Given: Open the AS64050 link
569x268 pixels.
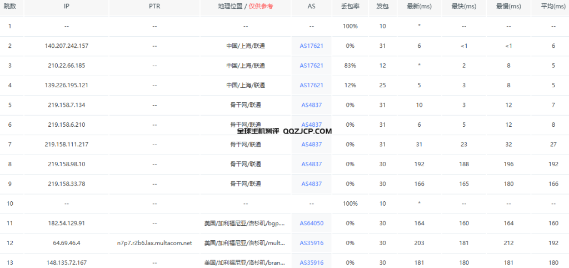Looking at the screenshot, I should (x=311, y=223).
